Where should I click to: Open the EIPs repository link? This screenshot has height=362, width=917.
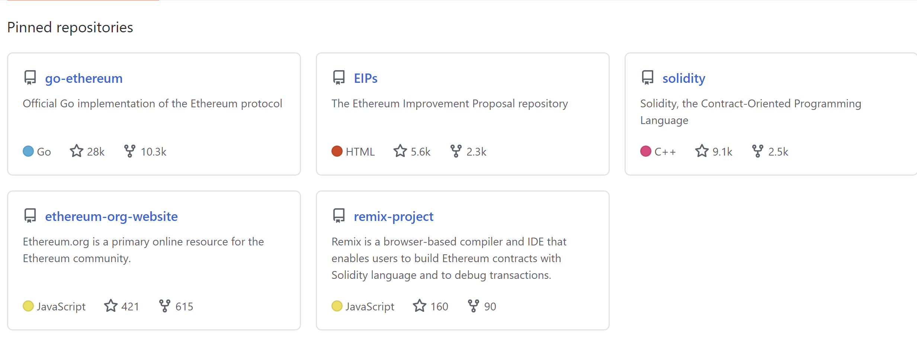365,78
